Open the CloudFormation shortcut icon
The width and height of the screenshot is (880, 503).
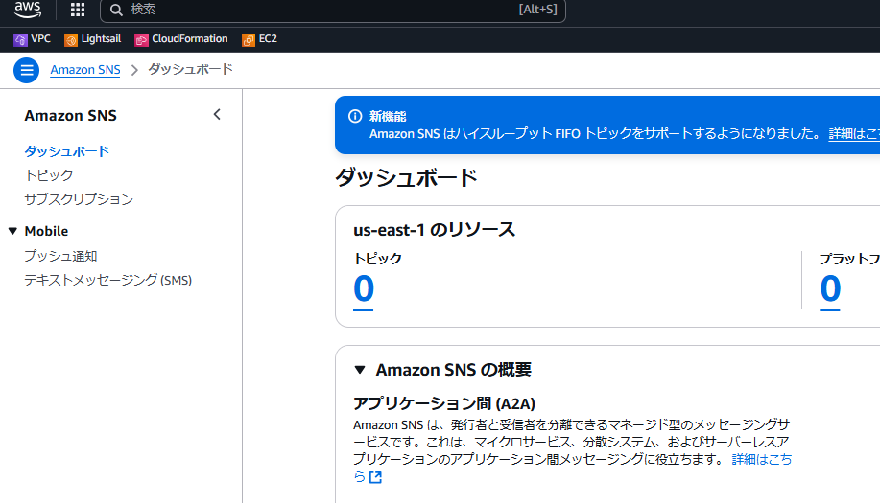141,40
